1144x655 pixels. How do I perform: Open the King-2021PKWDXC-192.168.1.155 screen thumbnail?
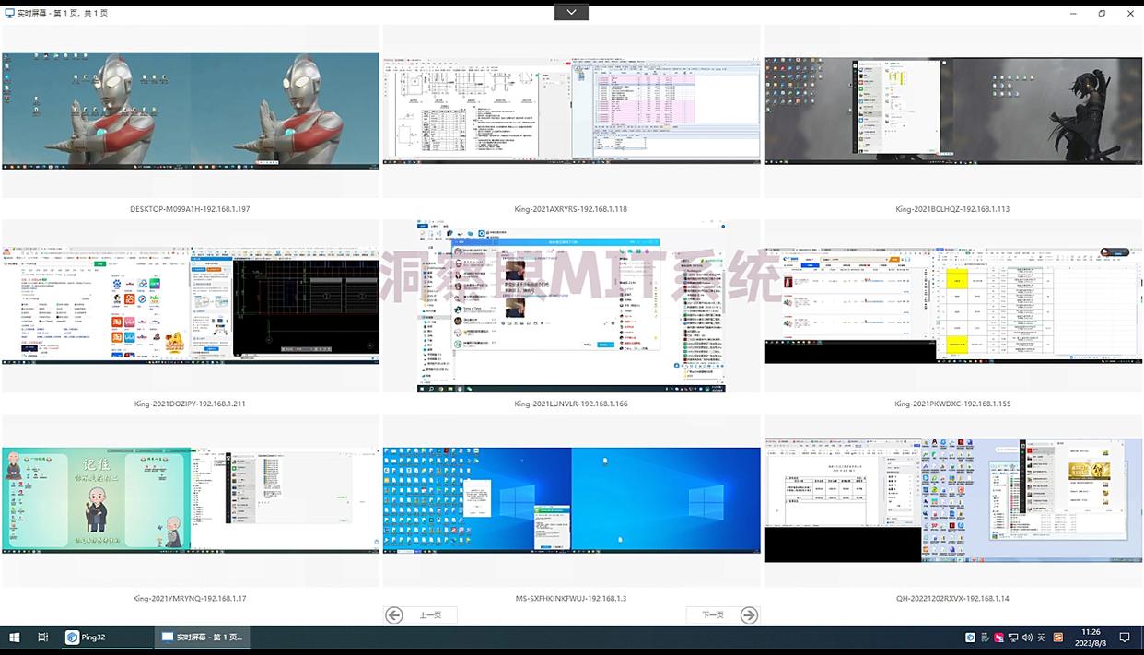coord(953,305)
